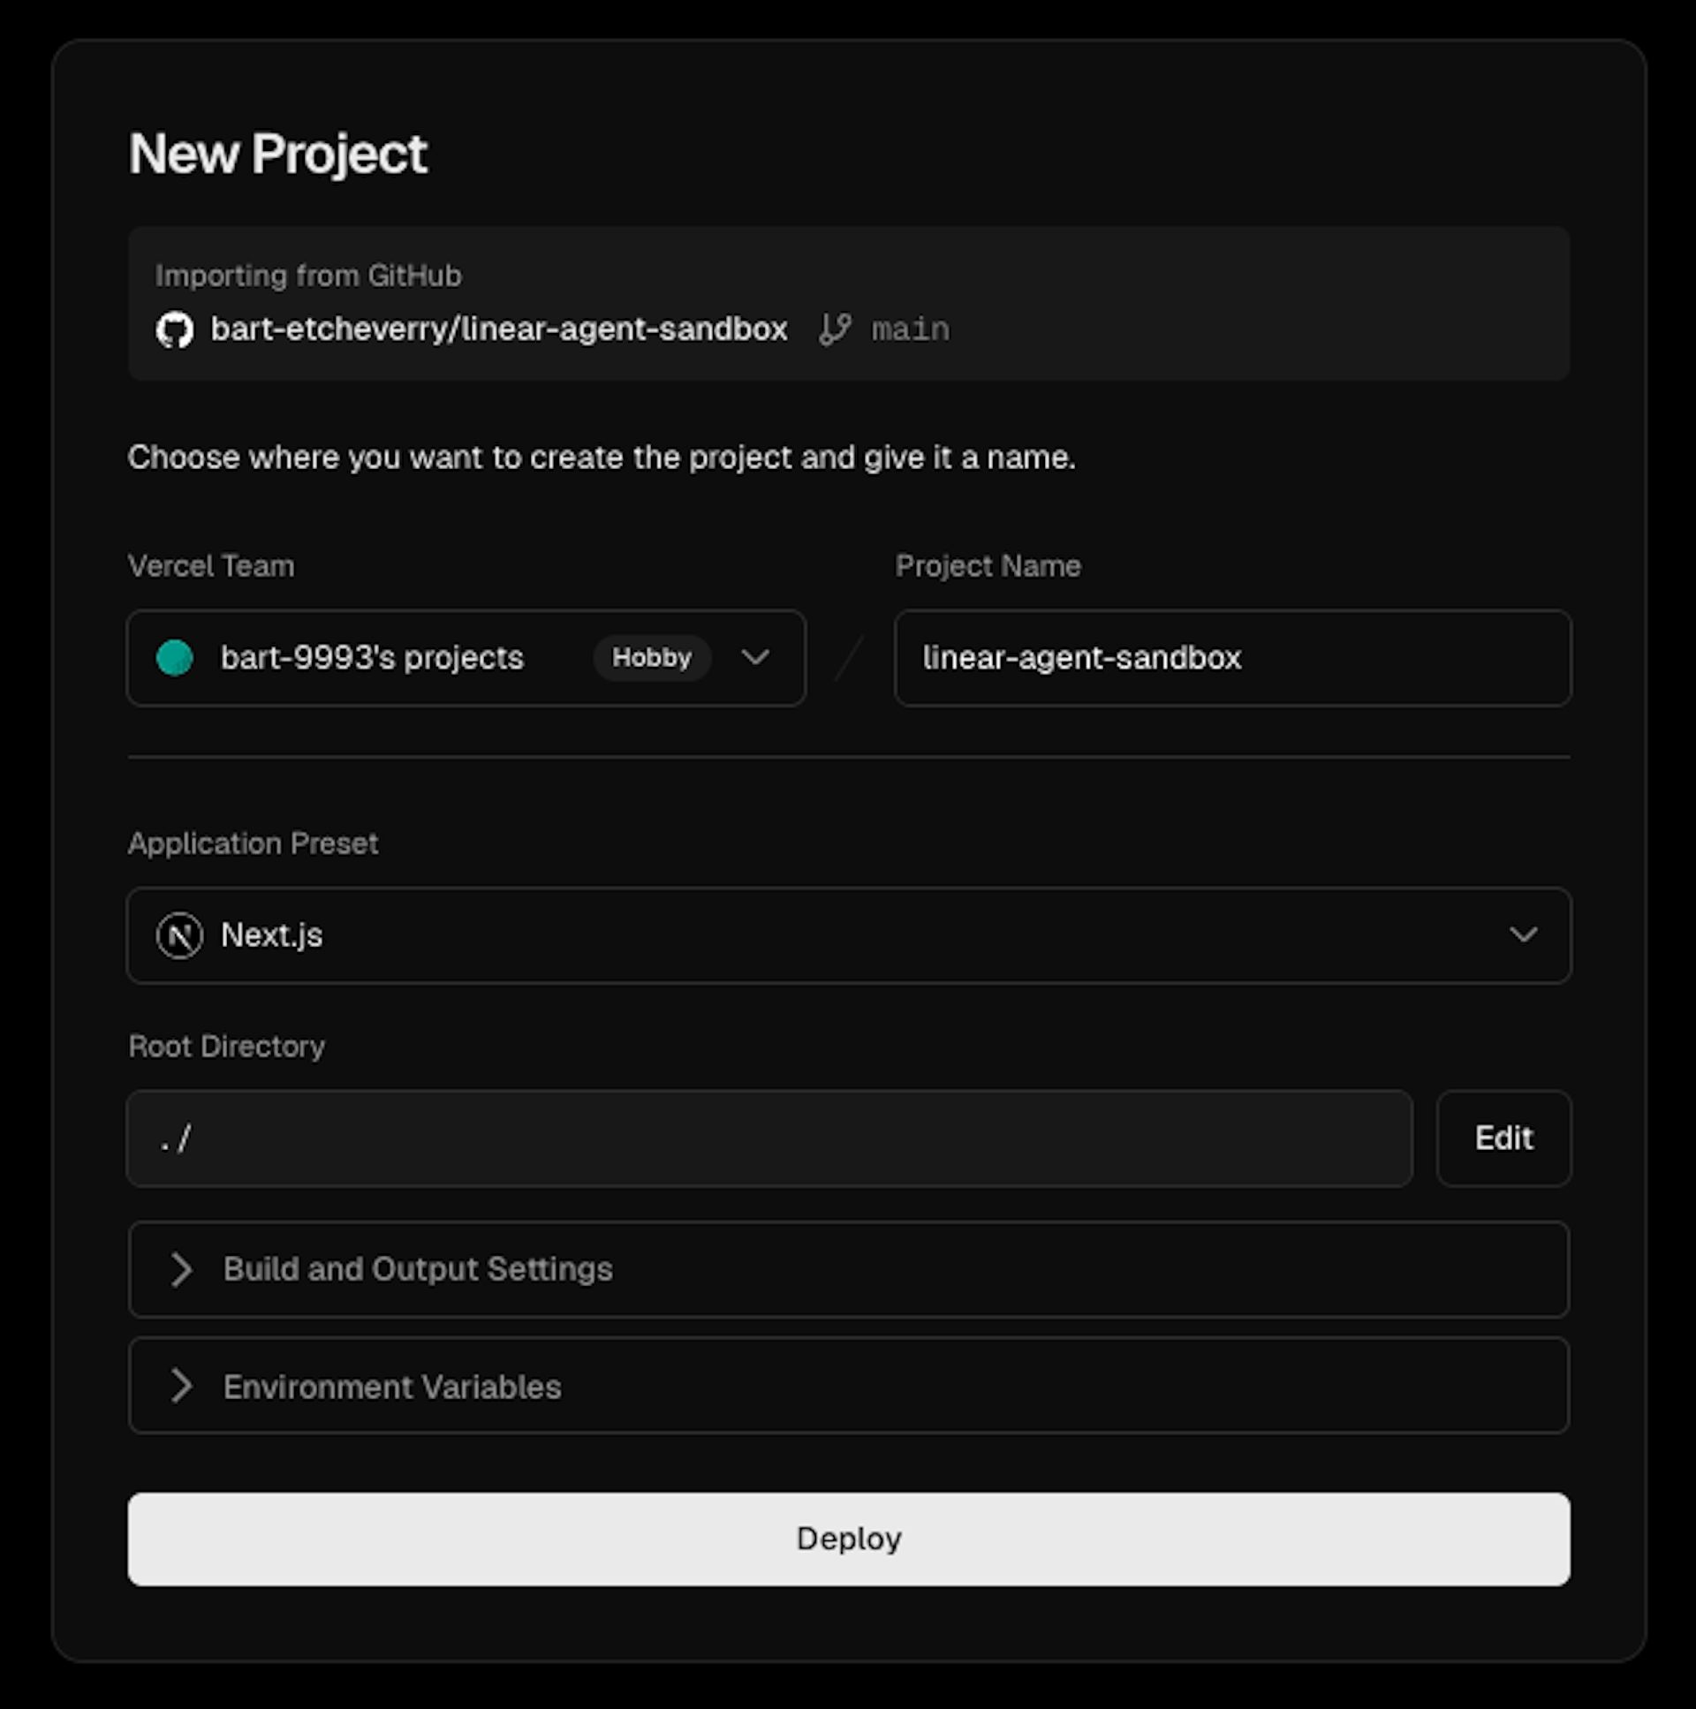Expand Build and Output Settings chevron
1696x1709 pixels.
click(181, 1269)
